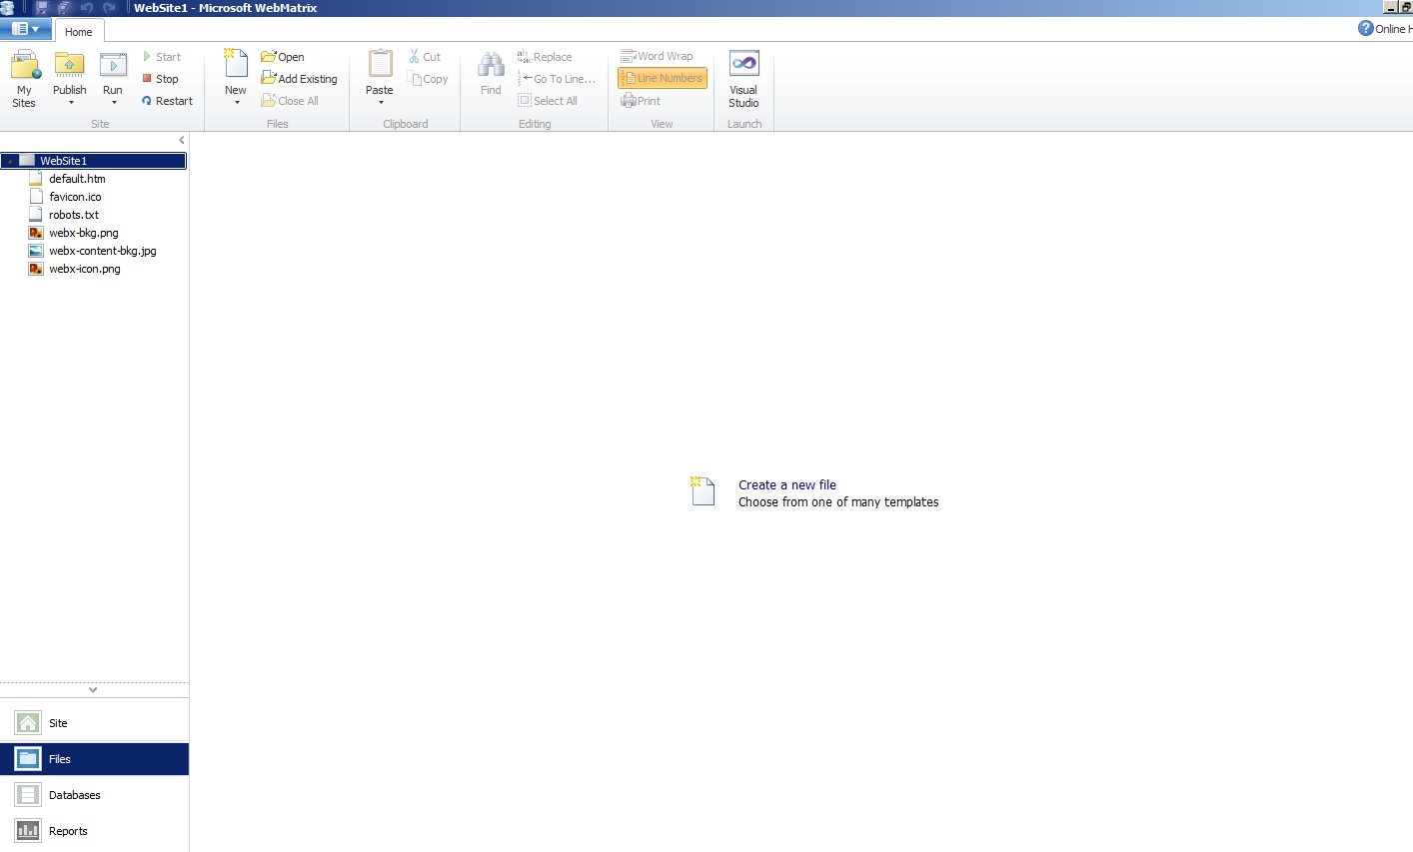
Task: Toggle Line Numbers
Action: click(x=662, y=78)
